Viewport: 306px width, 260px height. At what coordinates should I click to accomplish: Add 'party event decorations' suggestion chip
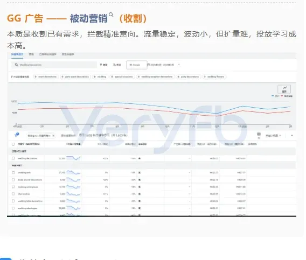75,77
